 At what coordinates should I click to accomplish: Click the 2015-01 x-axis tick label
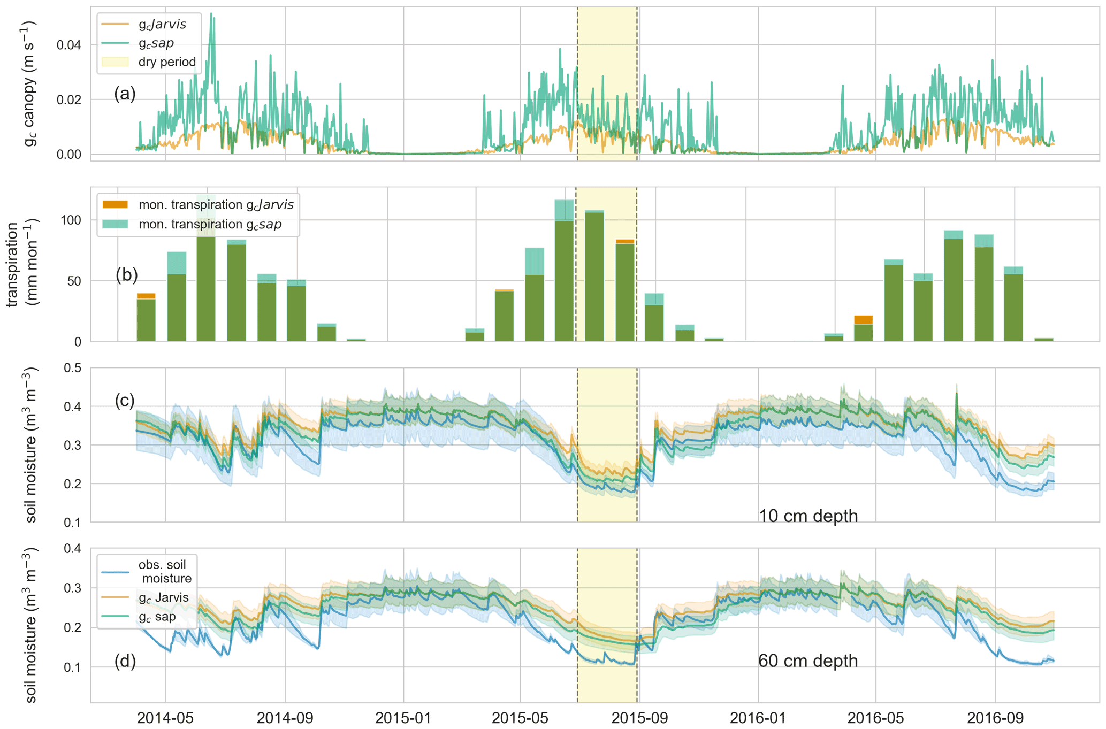(x=403, y=717)
